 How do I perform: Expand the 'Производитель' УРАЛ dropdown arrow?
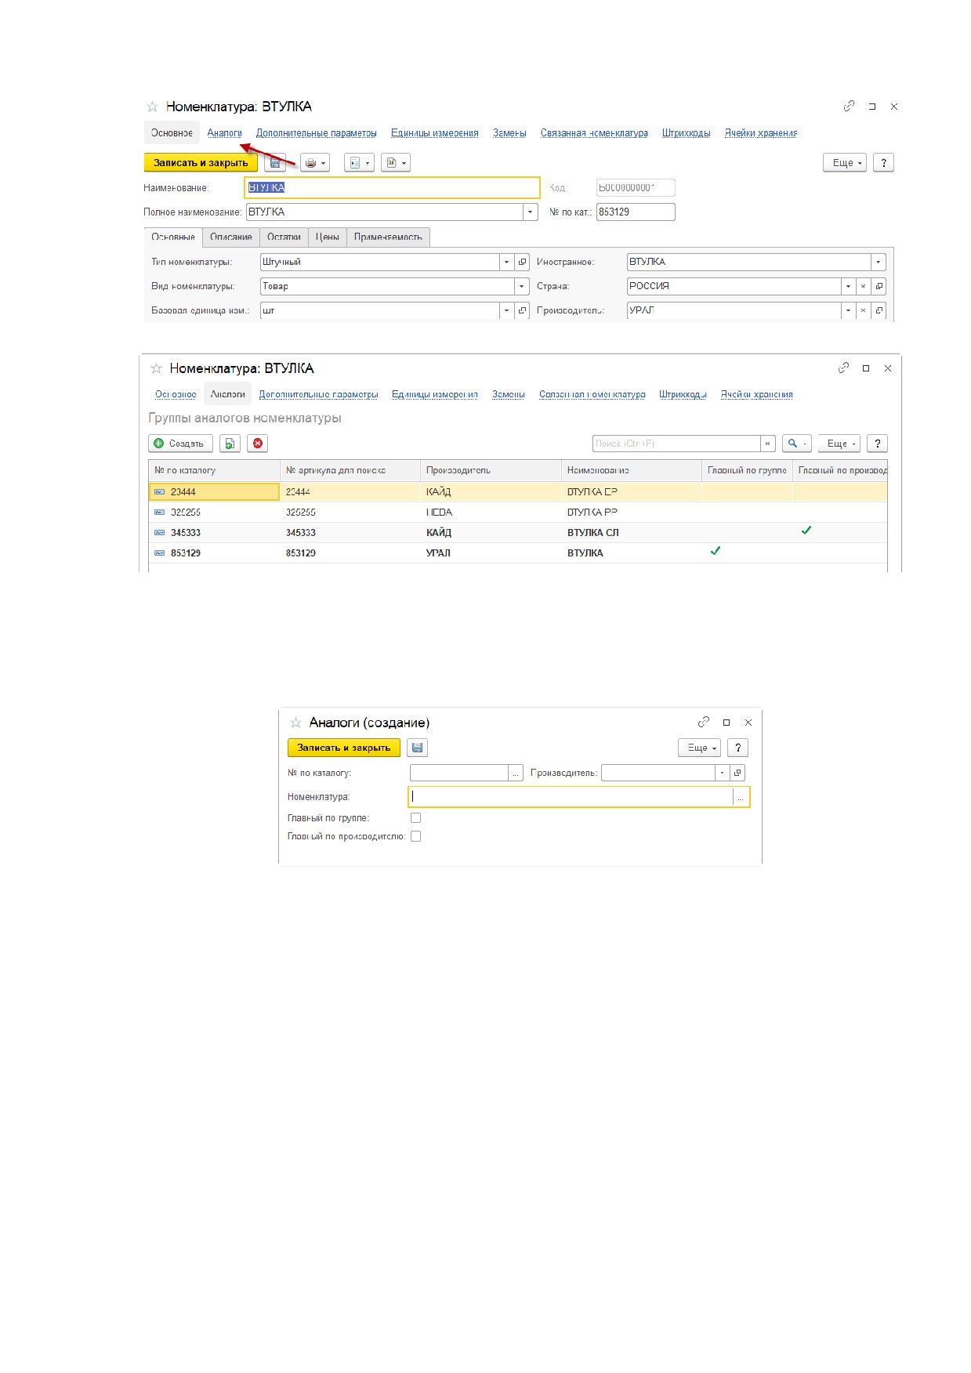tap(848, 310)
